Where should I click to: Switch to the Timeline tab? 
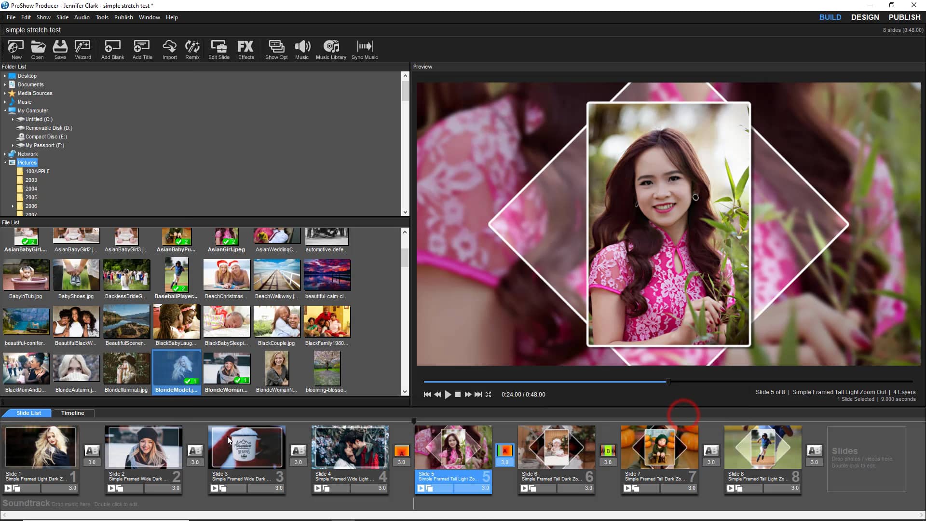[x=72, y=413]
